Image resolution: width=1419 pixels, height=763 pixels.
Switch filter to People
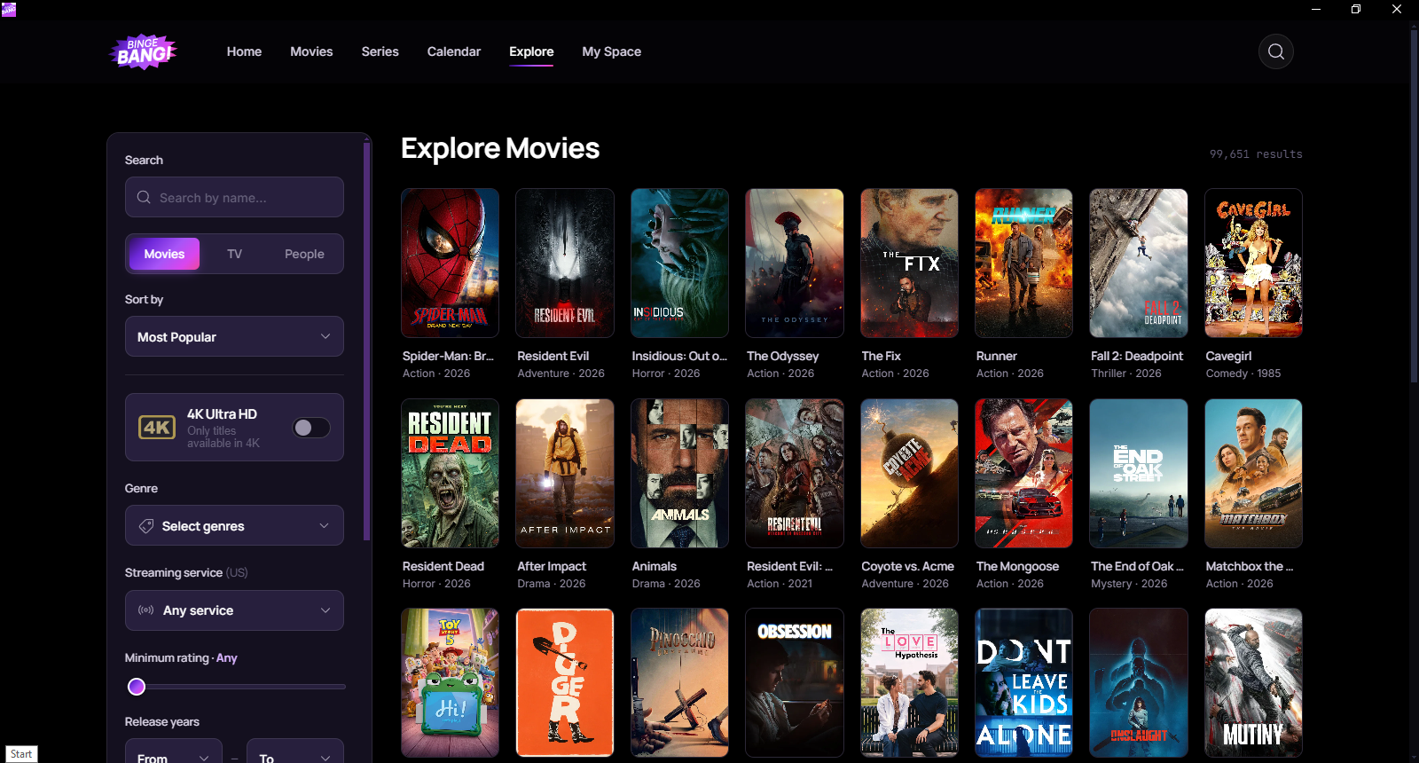304,254
